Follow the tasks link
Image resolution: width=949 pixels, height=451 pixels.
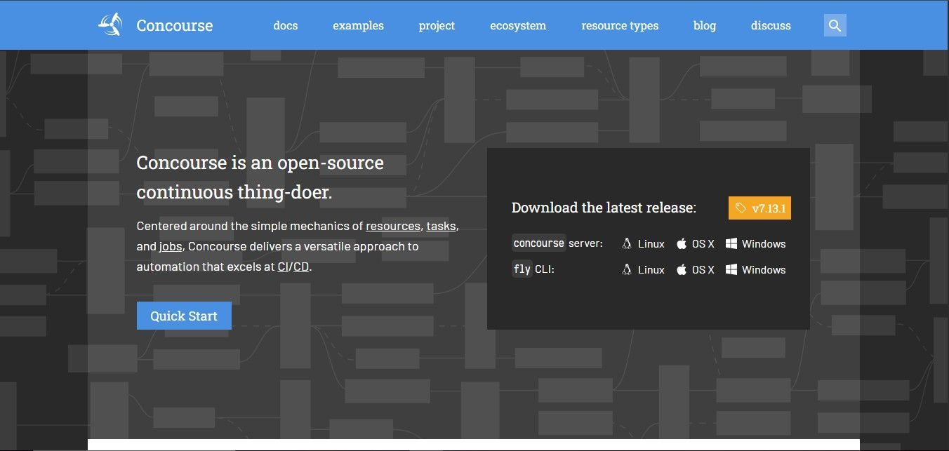point(442,227)
